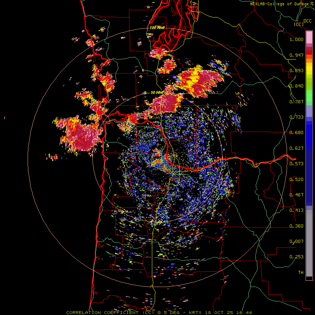Click the 0.840 color scale label
Viewport: 315px width, 315px height.
pyautogui.click(x=296, y=86)
